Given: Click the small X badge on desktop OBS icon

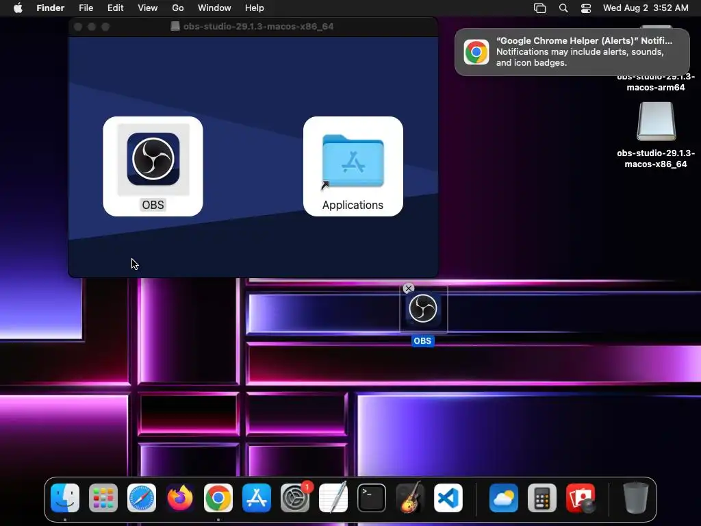Looking at the screenshot, I should pyautogui.click(x=409, y=288).
